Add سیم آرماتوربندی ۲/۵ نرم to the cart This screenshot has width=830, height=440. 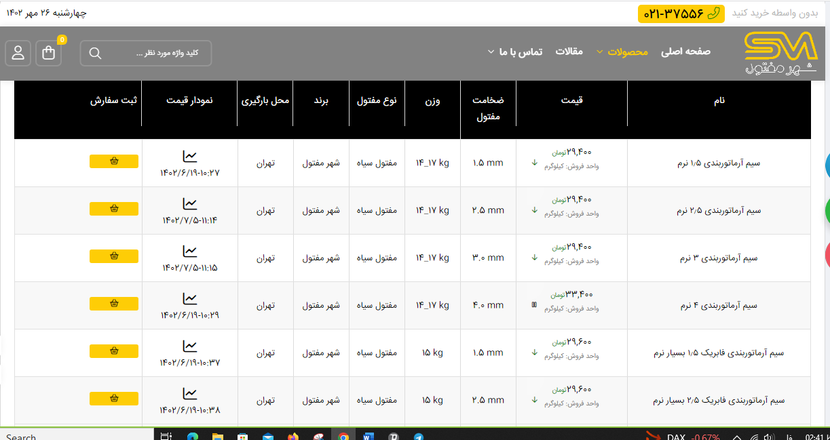point(114,209)
